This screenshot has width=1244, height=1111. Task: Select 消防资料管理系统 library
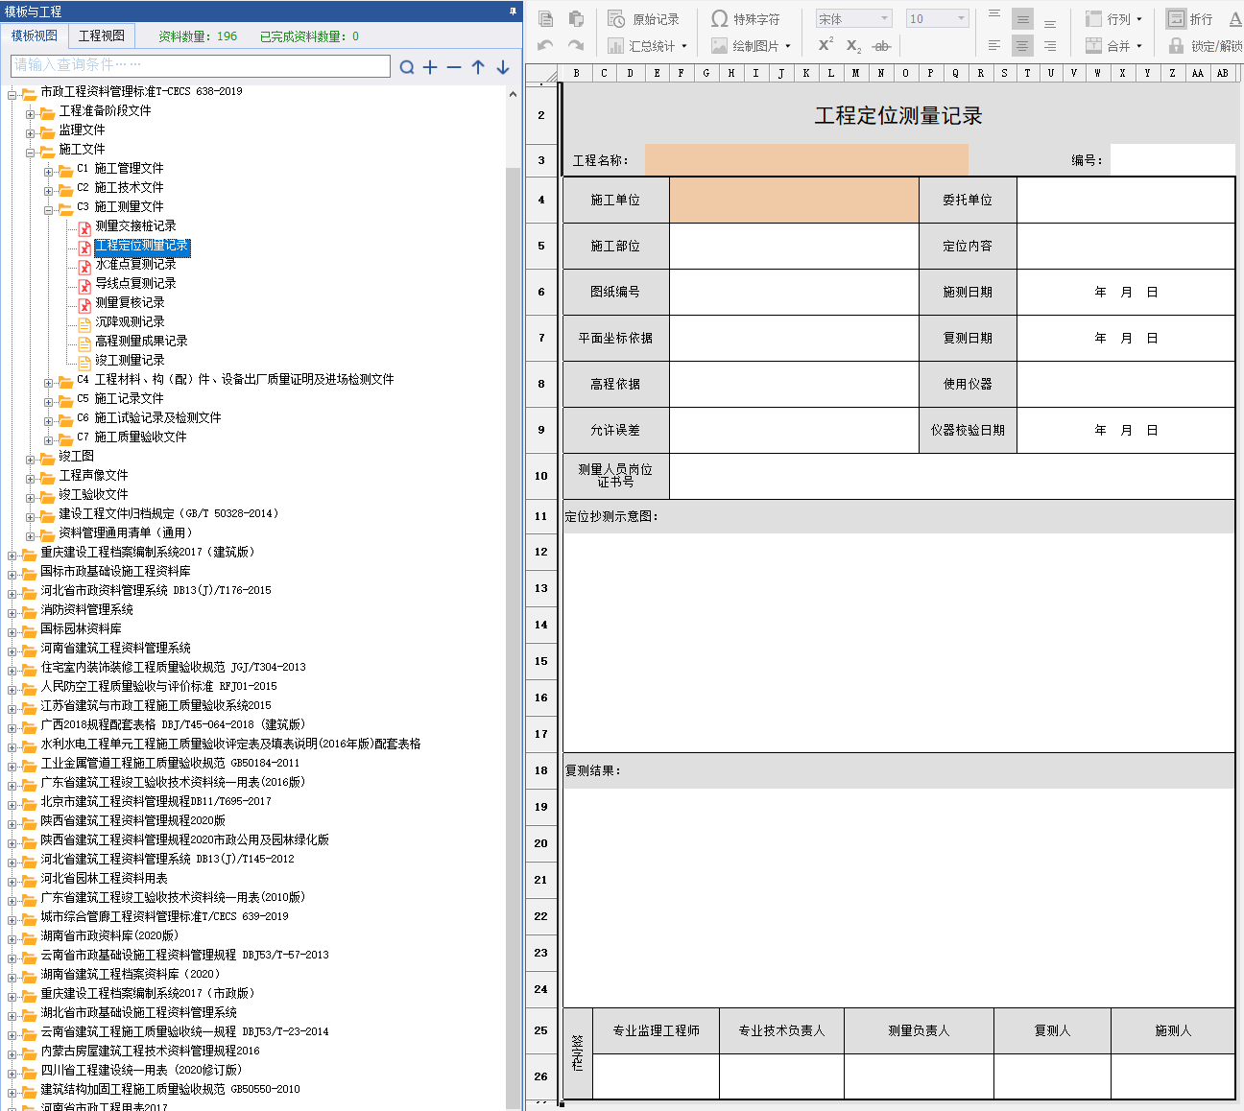86,609
